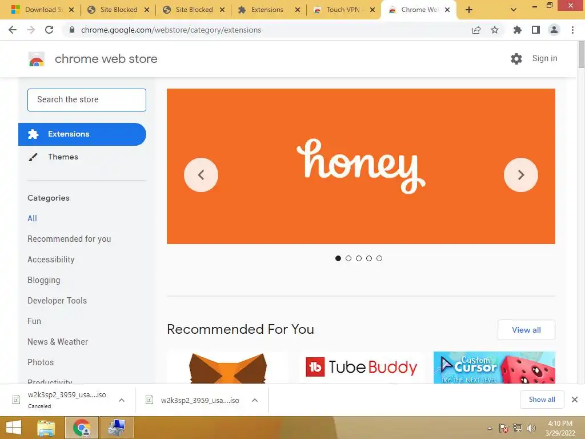Open the Honey banner
585x439 pixels.
[361, 166]
